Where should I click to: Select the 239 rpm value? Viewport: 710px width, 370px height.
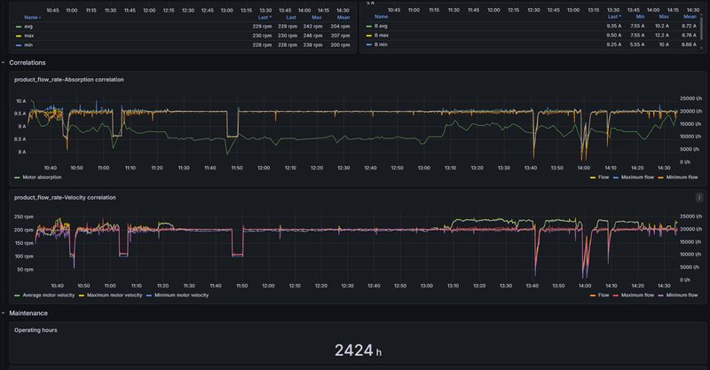click(x=313, y=45)
